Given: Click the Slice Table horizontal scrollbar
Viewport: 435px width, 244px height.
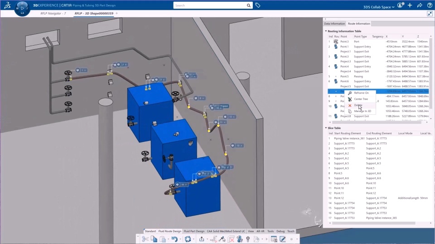Looking at the screenshot, I should click(x=374, y=223).
